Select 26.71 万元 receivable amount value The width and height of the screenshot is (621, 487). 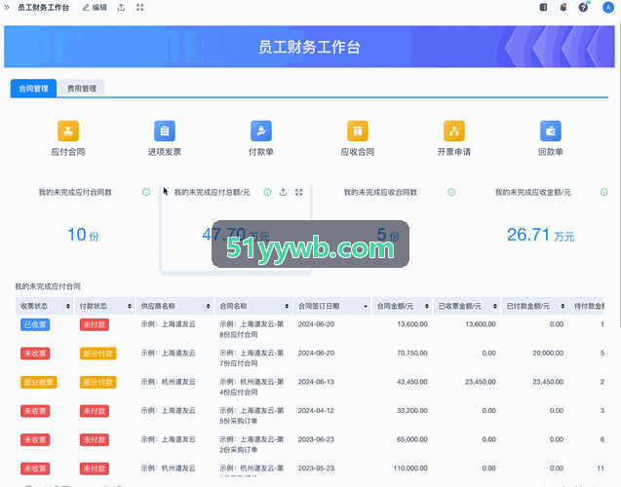point(541,235)
